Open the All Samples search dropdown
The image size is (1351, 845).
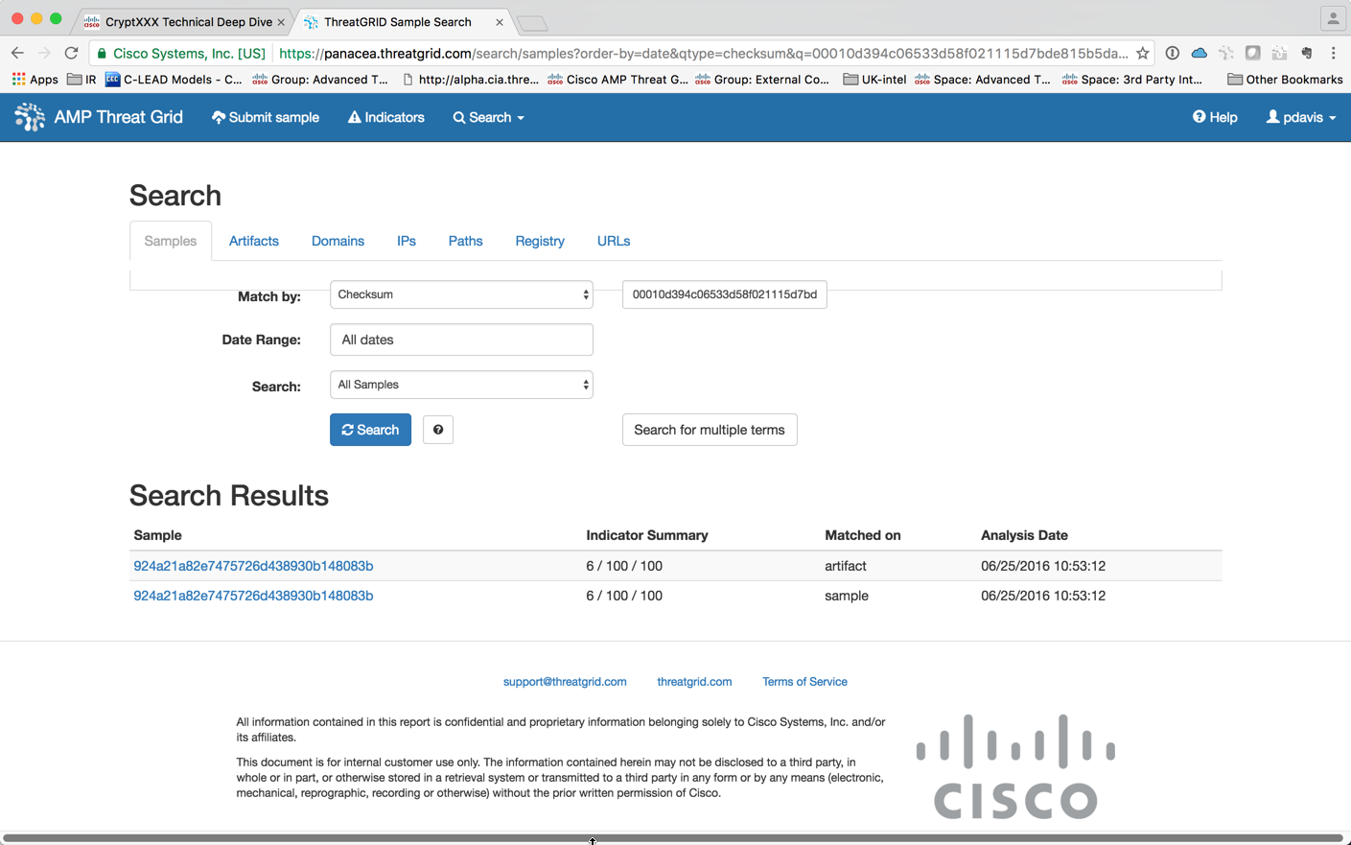(461, 385)
